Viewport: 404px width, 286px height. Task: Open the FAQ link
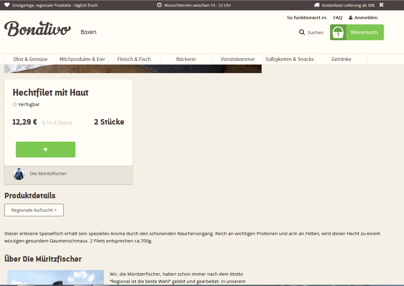click(338, 18)
